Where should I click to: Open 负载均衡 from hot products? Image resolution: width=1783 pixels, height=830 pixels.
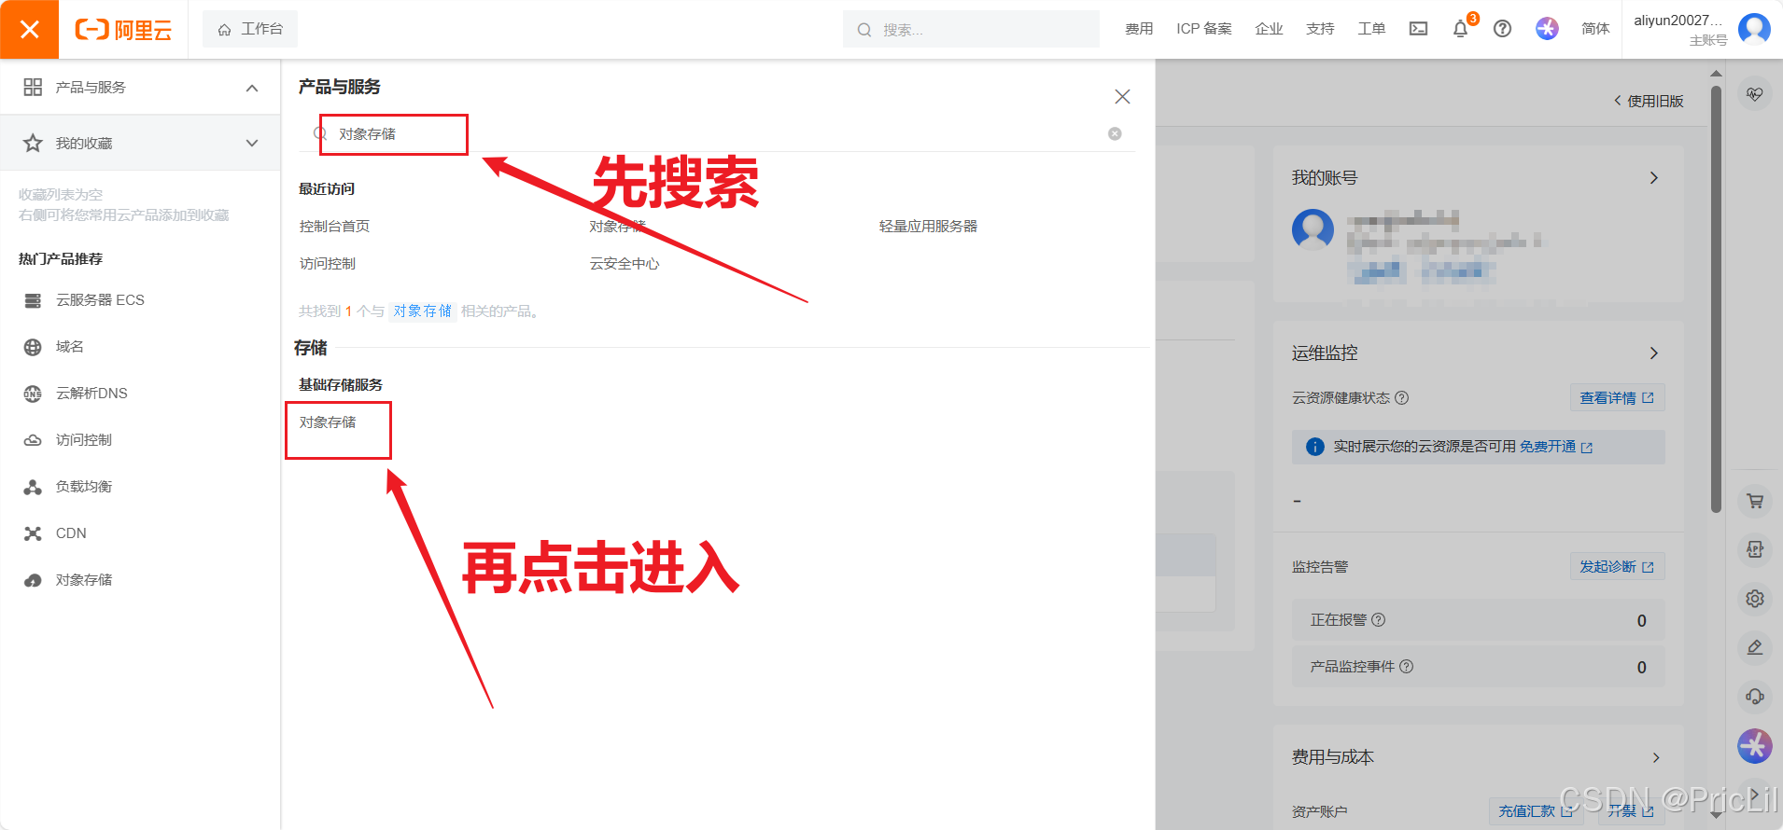pyautogui.click(x=83, y=487)
